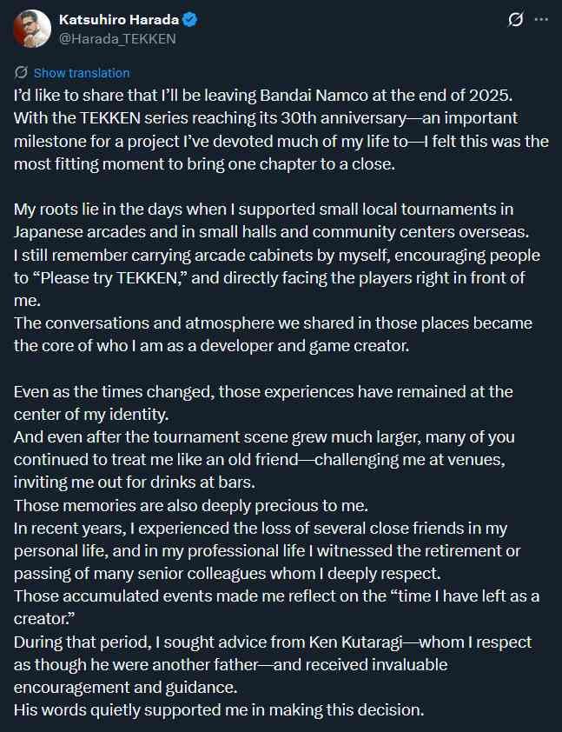Click "Those memories are also deeply precious" line
The width and height of the screenshot is (562, 732).
[191, 506]
